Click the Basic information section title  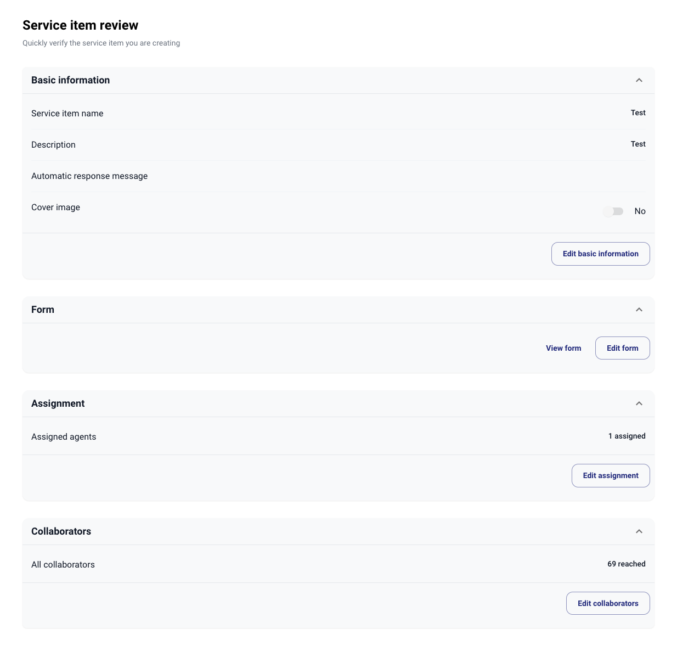(70, 80)
